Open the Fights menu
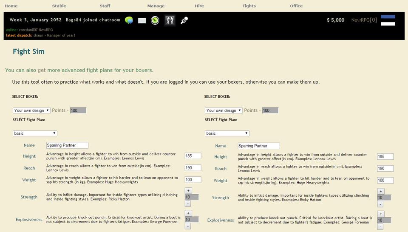 [249, 6]
